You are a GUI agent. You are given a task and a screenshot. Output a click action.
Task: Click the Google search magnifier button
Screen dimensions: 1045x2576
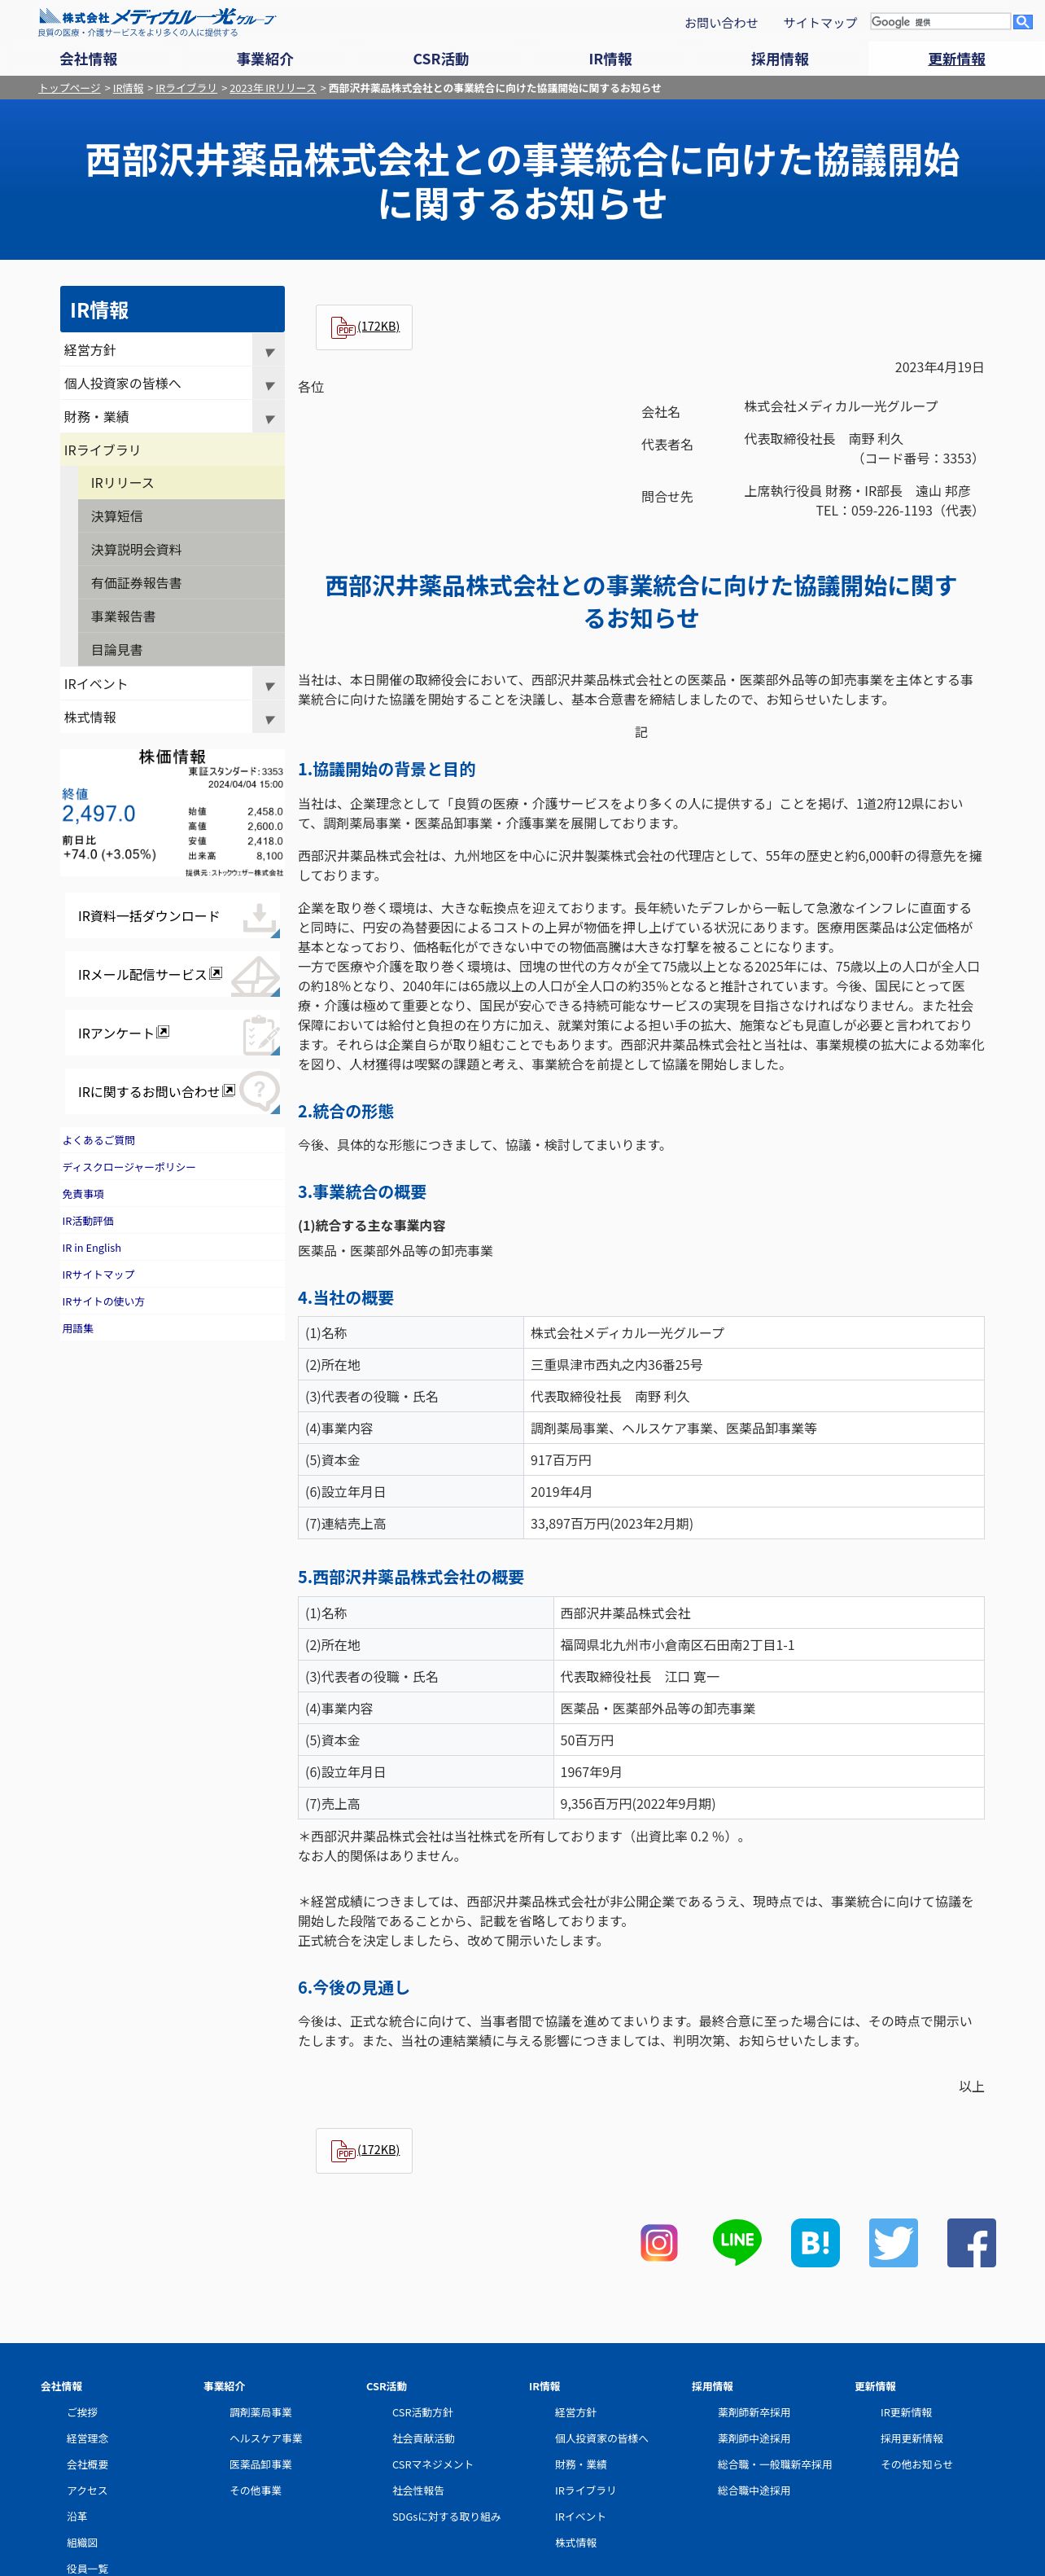[x=1022, y=21]
